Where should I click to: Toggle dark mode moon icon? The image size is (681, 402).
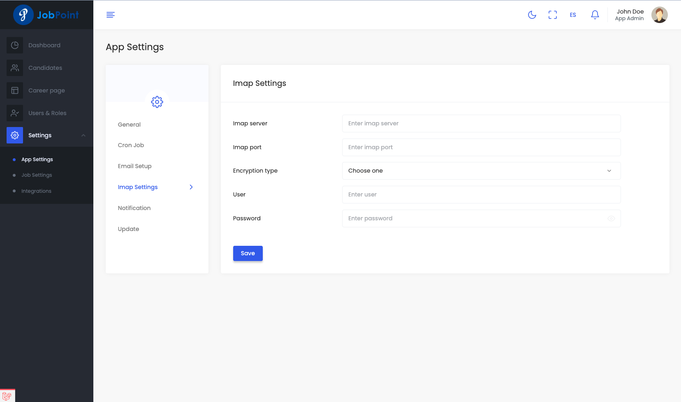[532, 15]
